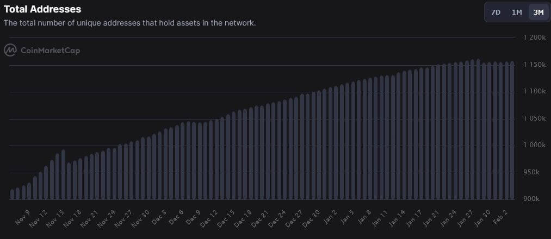Click the 1 000k y-axis label

(x=535, y=145)
